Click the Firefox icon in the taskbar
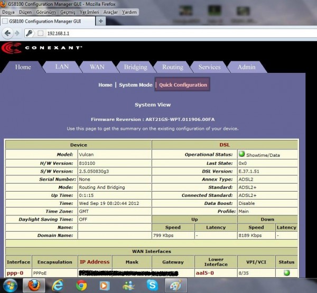Viewport: 317px width, 293px height. coord(34,285)
